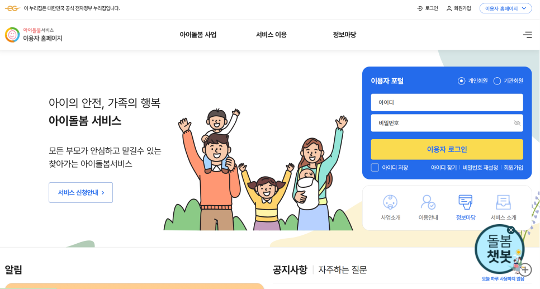Switch to the 자주하는 질문 tab
Viewport: 540px width, 289px height.
(x=343, y=269)
